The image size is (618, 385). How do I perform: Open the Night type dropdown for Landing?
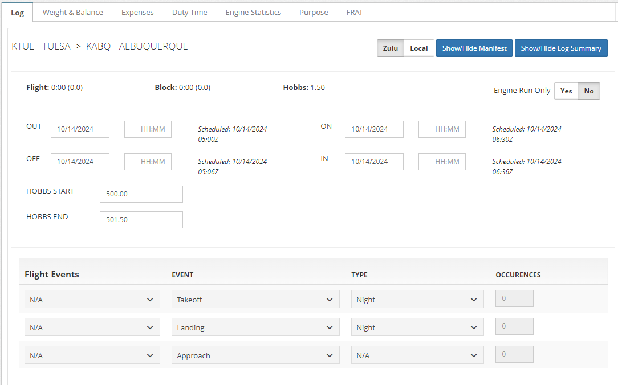click(x=417, y=327)
